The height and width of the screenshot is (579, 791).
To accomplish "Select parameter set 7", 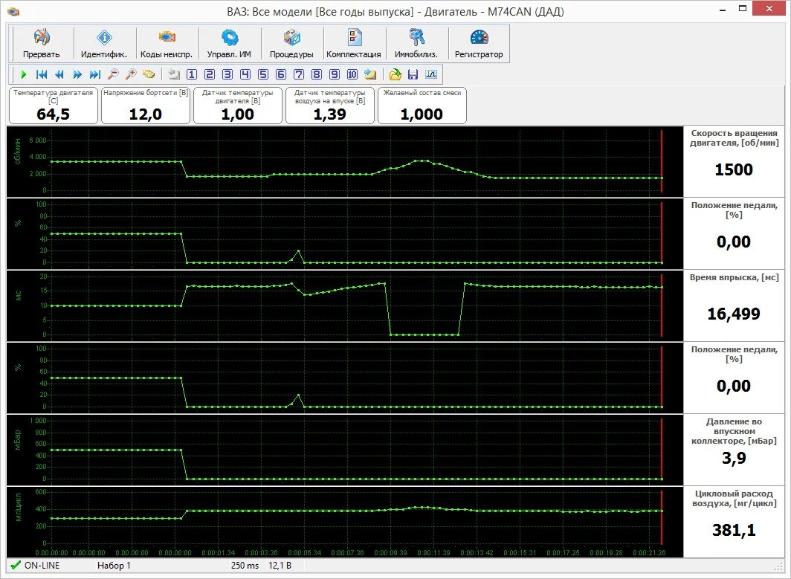I will coord(299,74).
